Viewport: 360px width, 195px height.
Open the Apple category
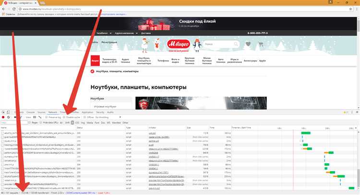point(263,61)
